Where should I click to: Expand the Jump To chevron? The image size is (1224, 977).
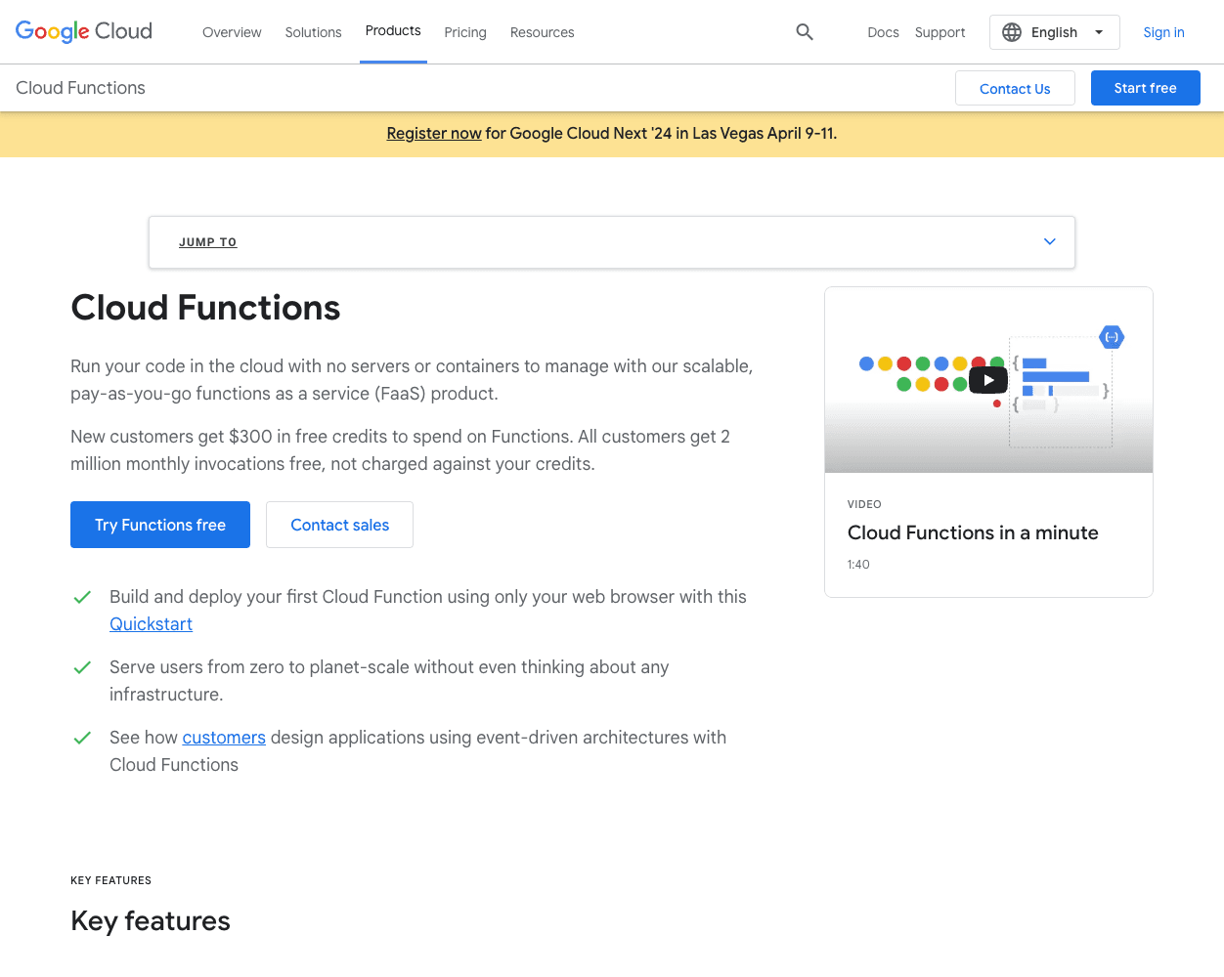pyautogui.click(x=1050, y=241)
